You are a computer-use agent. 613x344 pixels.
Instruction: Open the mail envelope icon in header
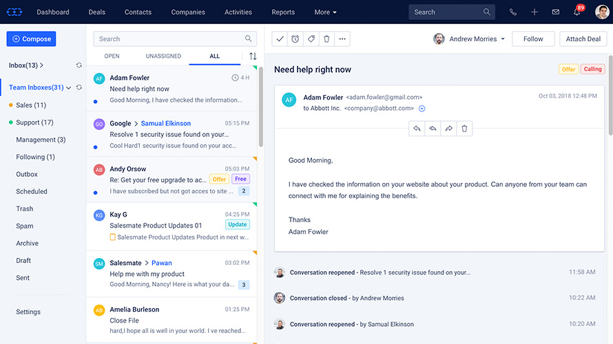coord(555,12)
